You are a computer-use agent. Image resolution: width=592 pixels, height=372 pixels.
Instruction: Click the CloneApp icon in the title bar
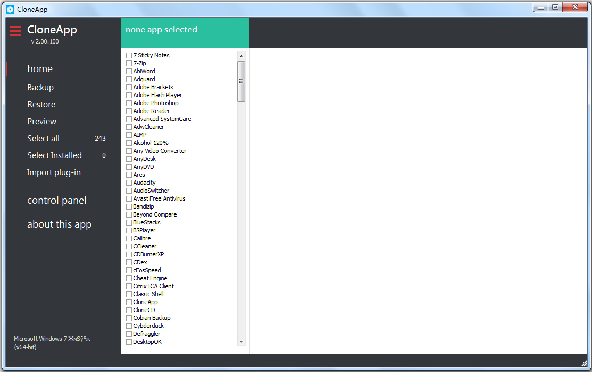coord(10,10)
